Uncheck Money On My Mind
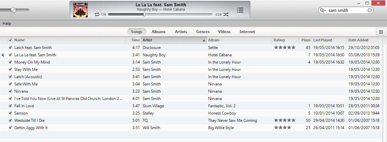The width and height of the screenshot is (387, 142). click(10, 62)
